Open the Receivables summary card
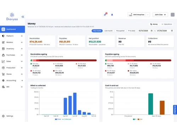Image resolution: width=177 pixels, height=133 pixels. tap(41, 41)
